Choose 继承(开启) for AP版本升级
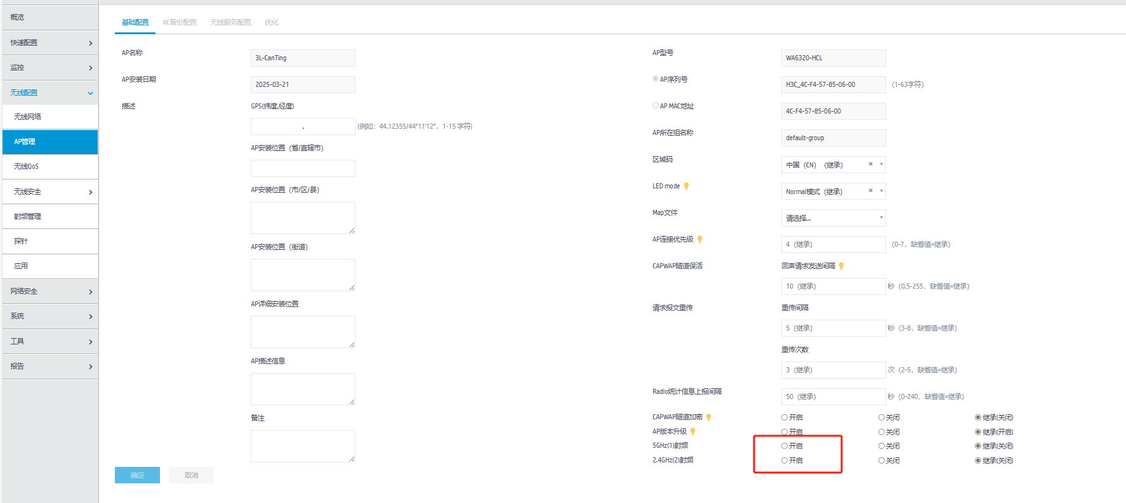This screenshot has height=503, width=1126. (978, 432)
